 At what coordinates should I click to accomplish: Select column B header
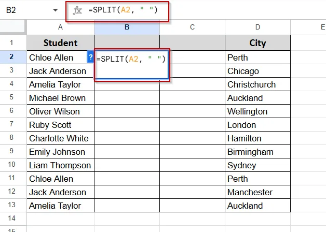127,27
